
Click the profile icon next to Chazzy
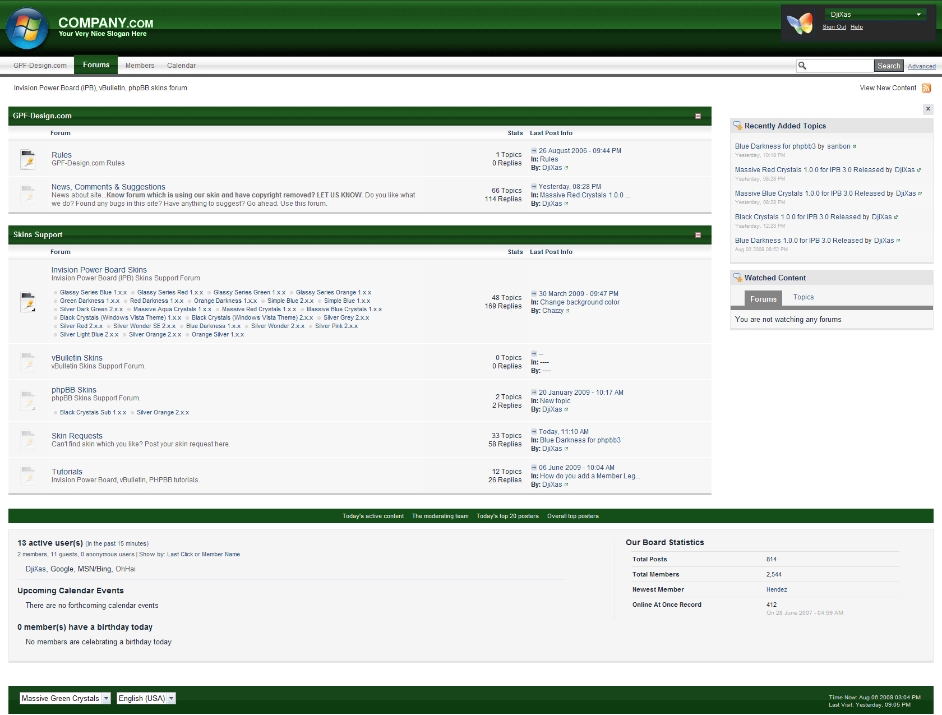point(567,311)
